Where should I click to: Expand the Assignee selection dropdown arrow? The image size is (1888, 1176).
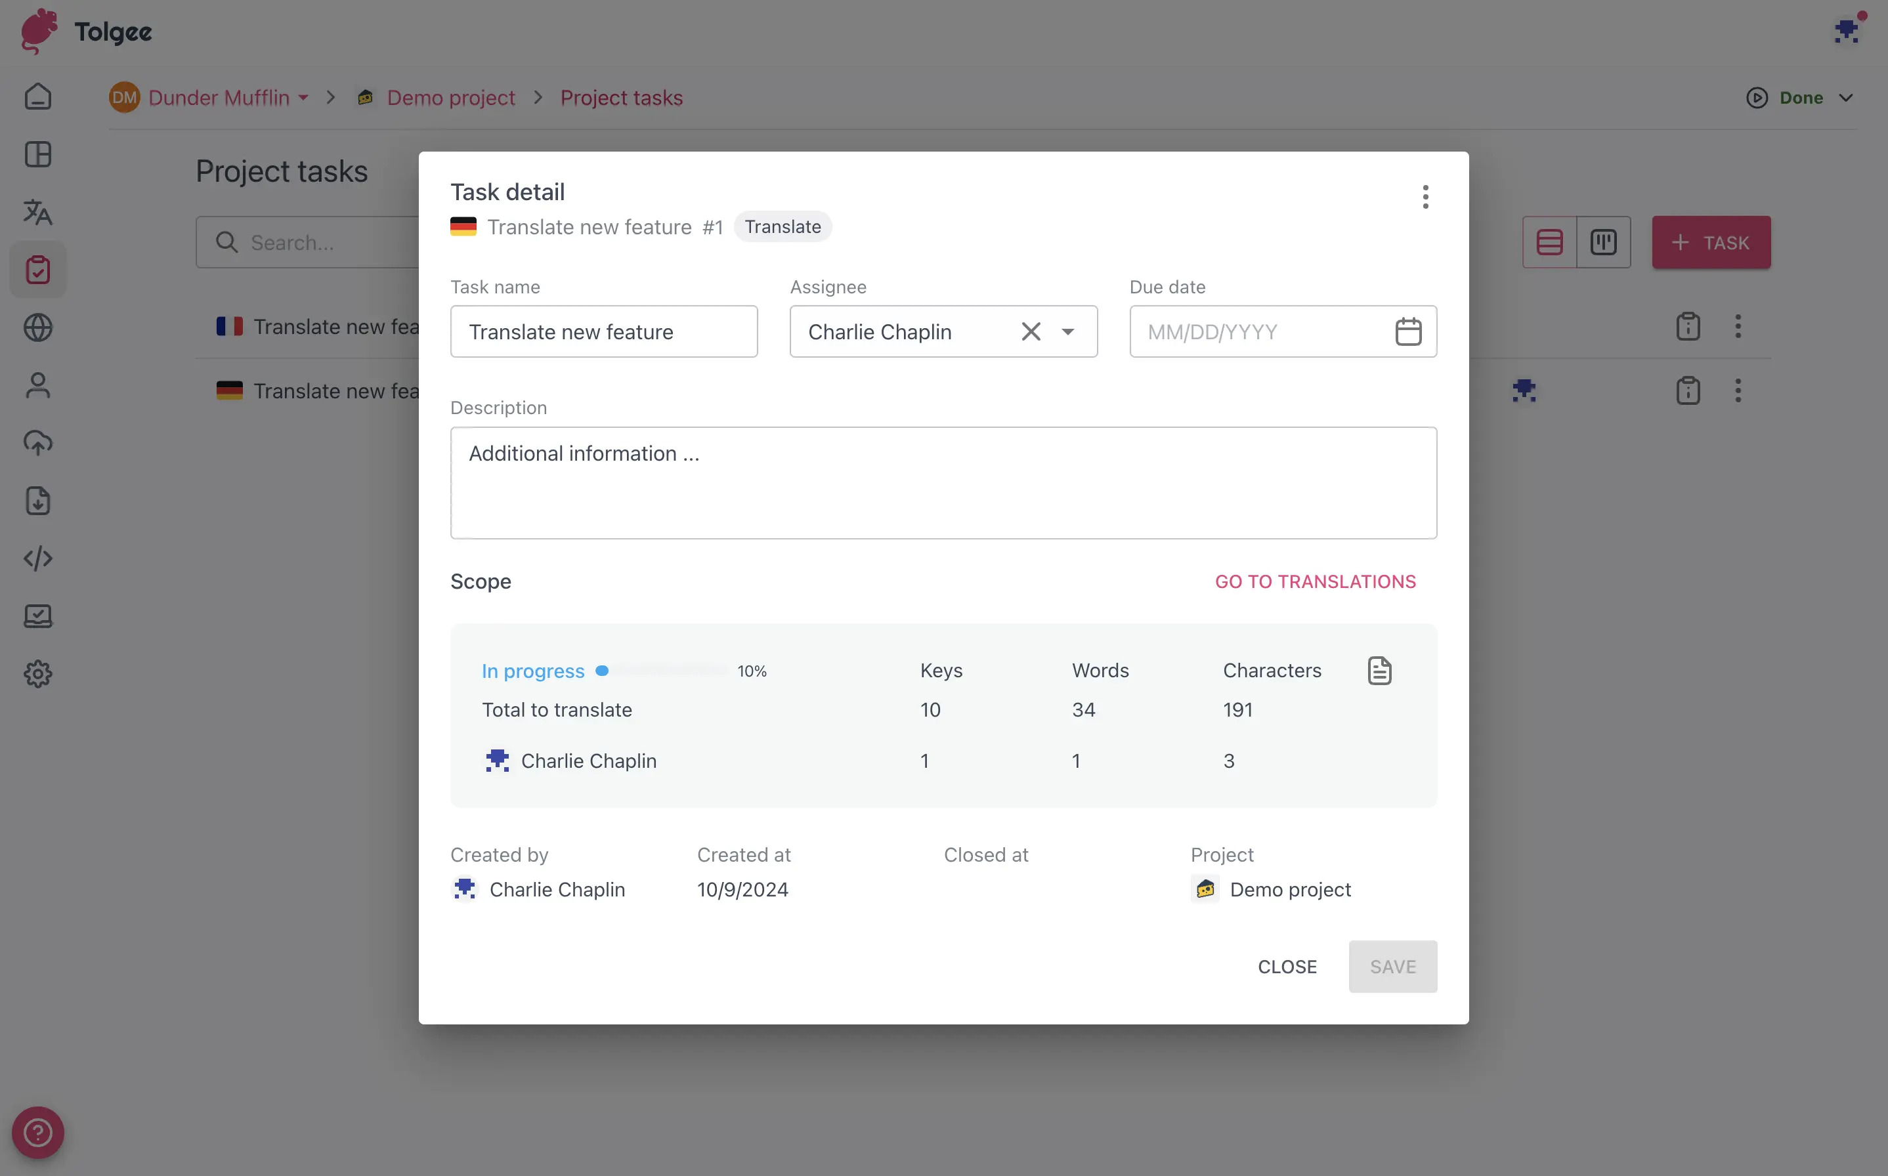[1069, 331]
